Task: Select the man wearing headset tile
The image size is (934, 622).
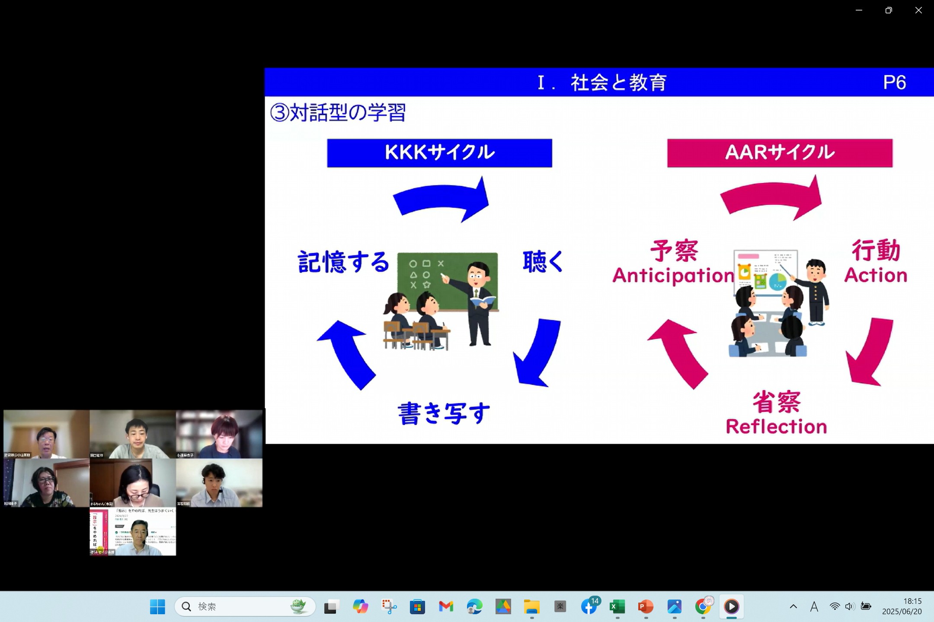Action: [219, 483]
